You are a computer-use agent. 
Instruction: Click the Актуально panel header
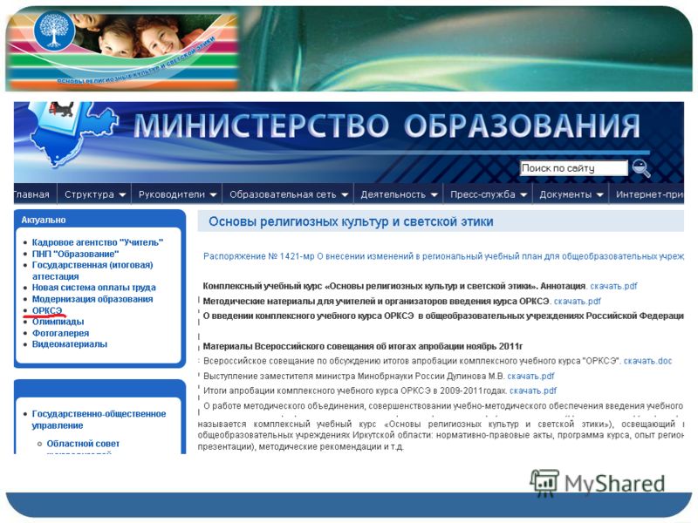coord(44,221)
